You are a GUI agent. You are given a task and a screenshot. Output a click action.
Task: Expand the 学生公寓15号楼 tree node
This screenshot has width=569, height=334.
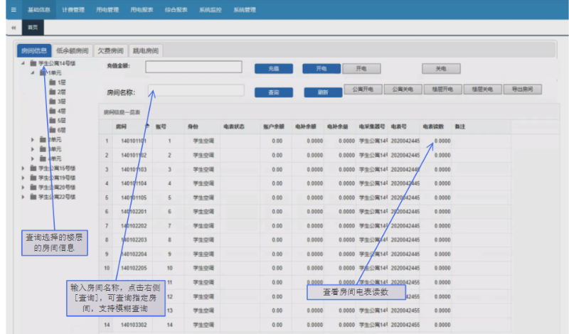(23, 168)
